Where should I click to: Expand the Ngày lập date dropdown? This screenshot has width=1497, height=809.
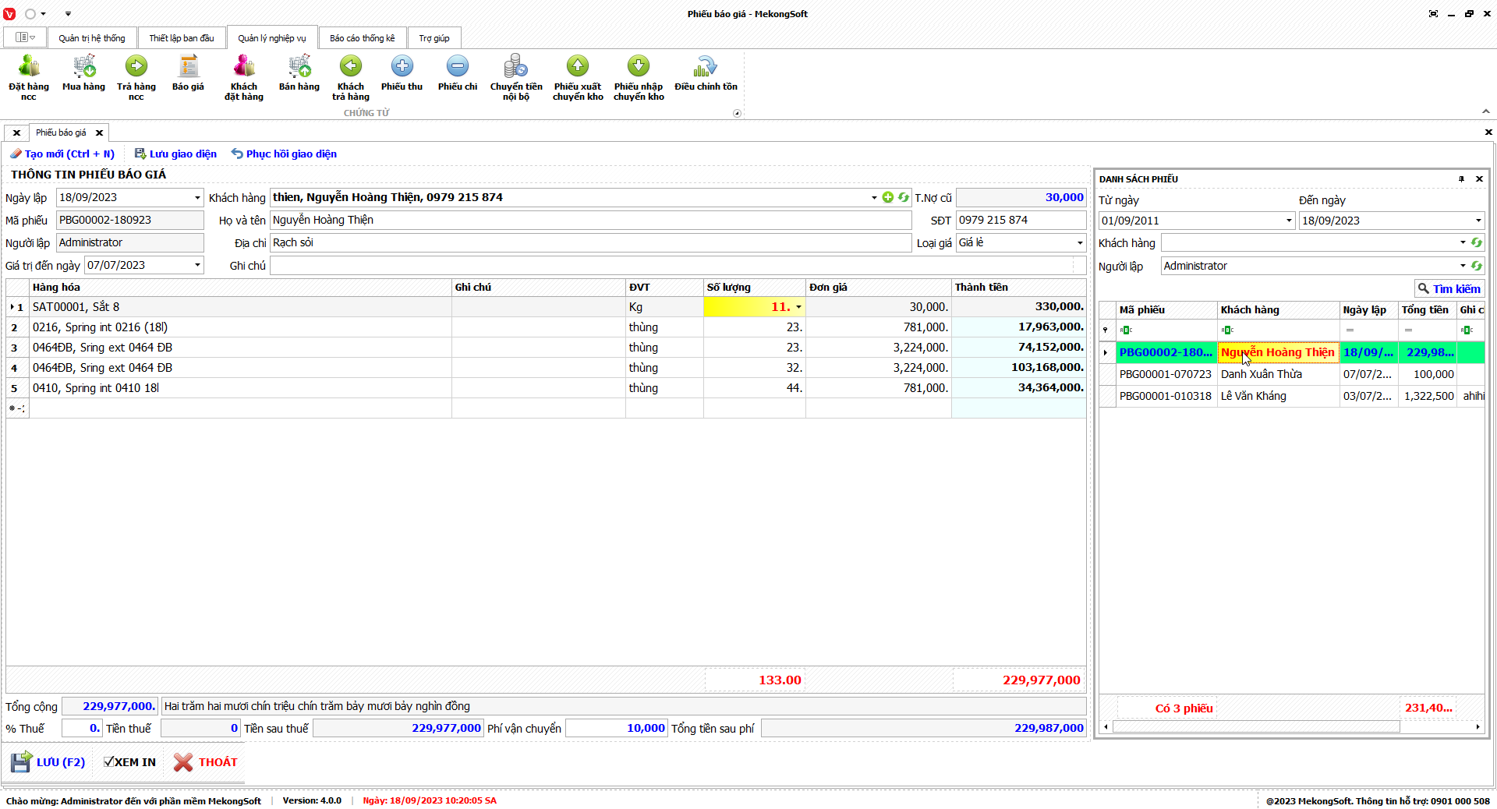click(x=197, y=198)
